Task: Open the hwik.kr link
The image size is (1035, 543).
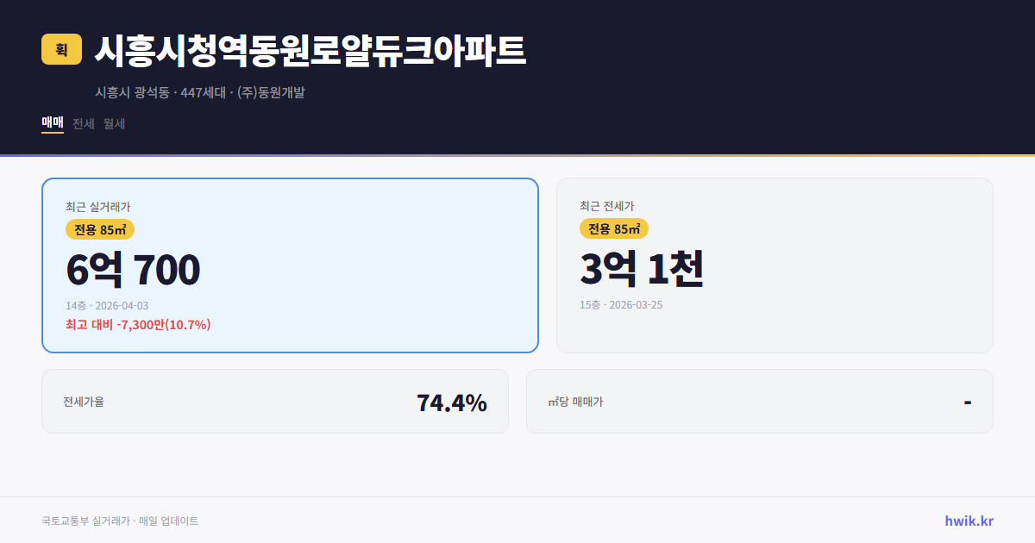Action: pyautogui.click(x=968, y=520)
